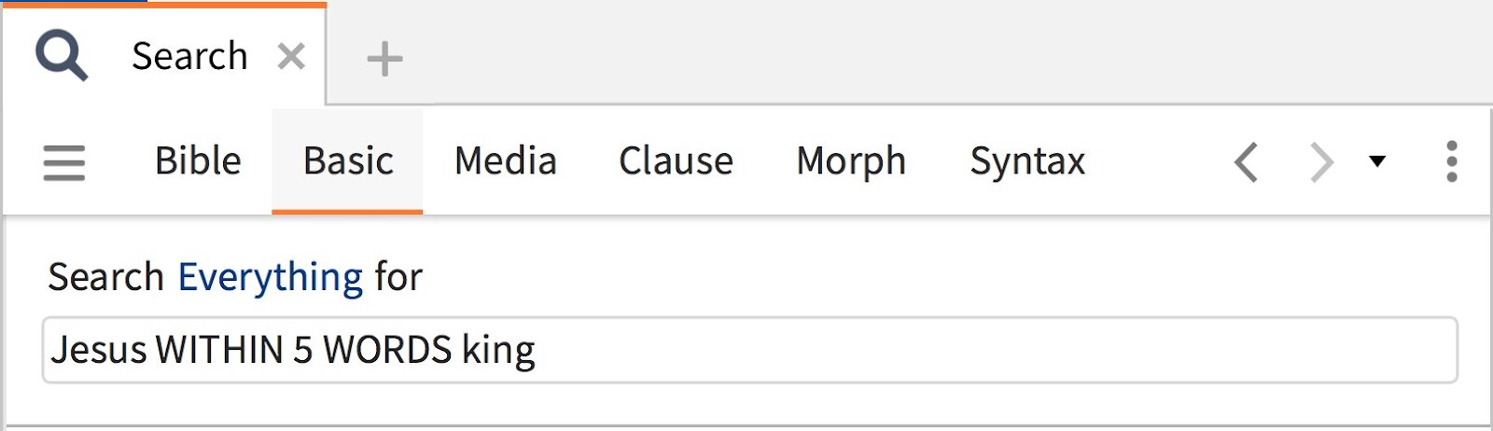The image size is (1493, 431).
Task: Go forward in search history
Action: point(1321,162)
